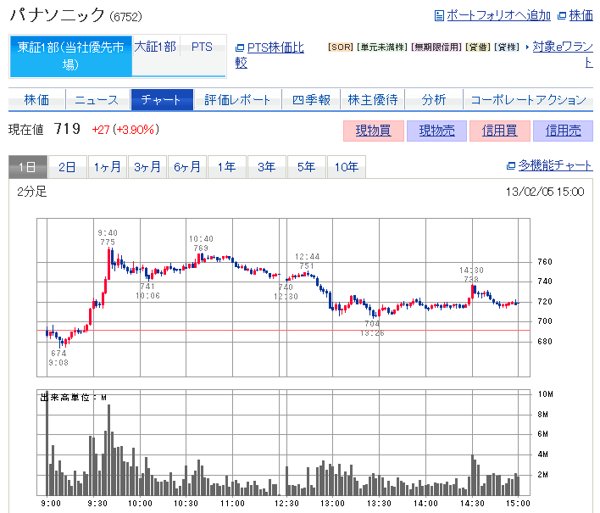Go to ニュース tab
The image size is (600, 513).
(97, 100)
